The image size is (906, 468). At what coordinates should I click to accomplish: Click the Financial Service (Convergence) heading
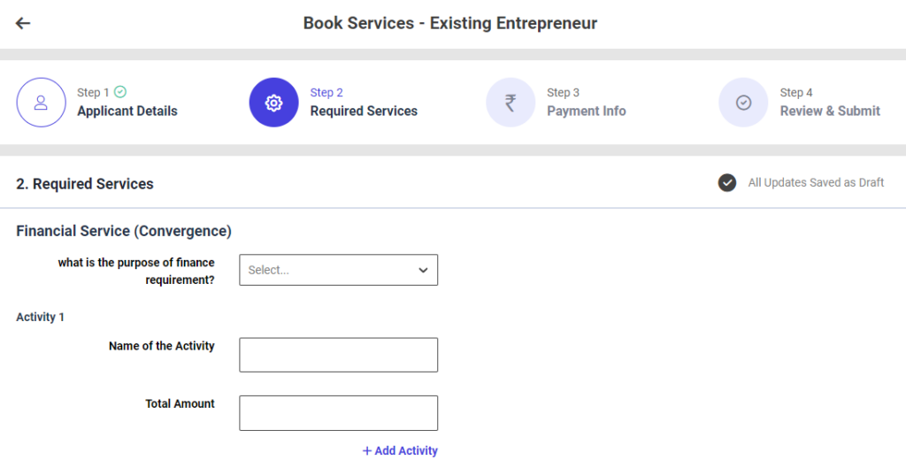click(x=124, y=231)
